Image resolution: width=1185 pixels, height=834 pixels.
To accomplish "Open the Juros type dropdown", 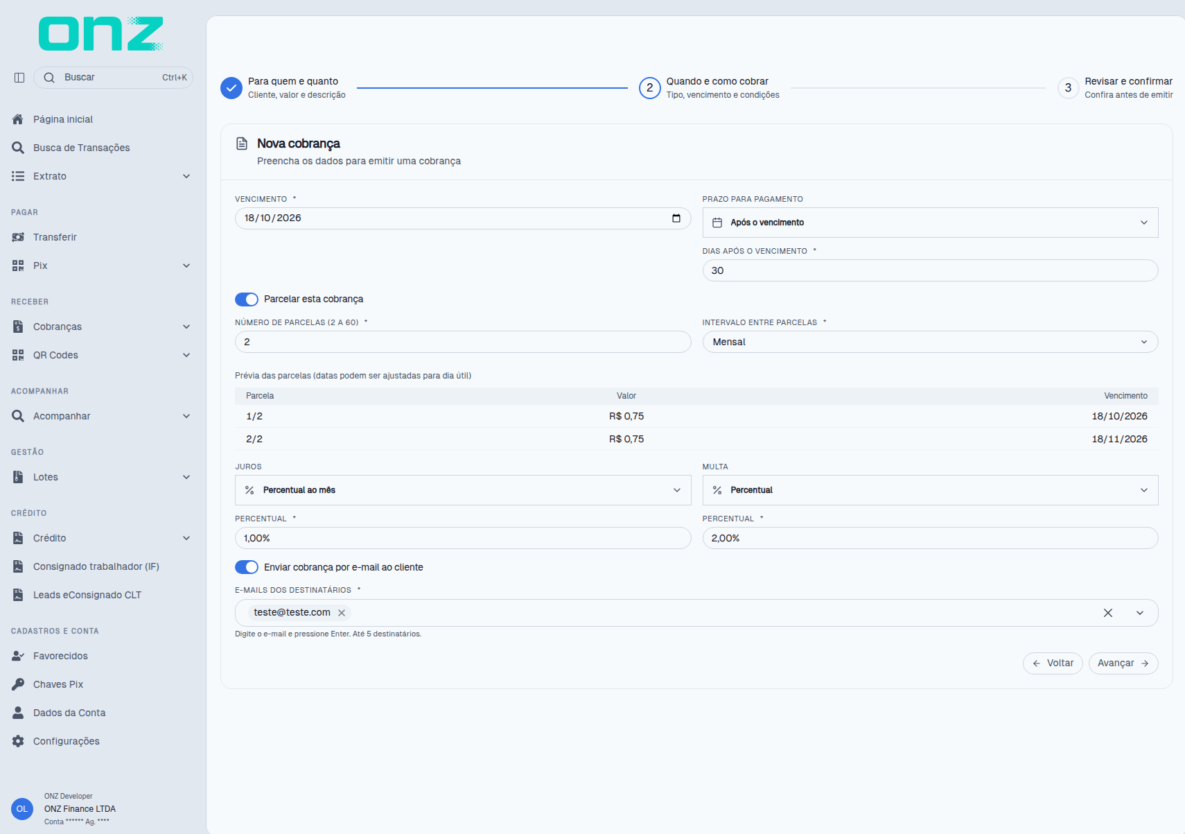I will coord(463,490).
